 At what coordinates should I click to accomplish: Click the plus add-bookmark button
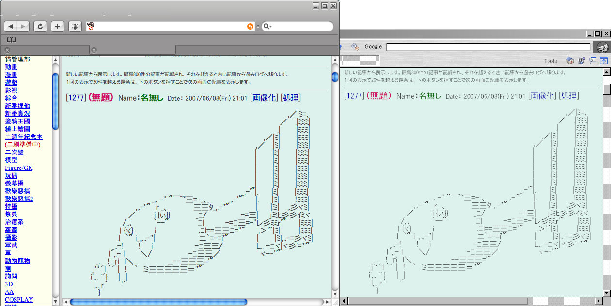(x=58, y=26)
